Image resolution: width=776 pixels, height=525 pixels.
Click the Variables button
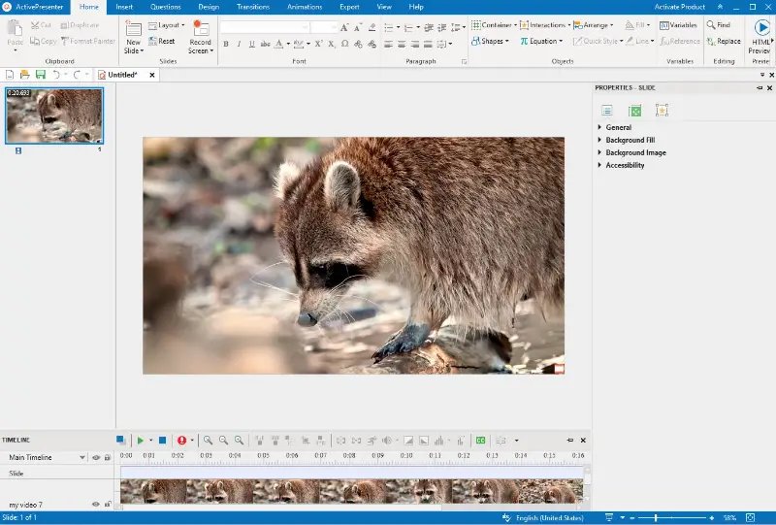(678, 25)
